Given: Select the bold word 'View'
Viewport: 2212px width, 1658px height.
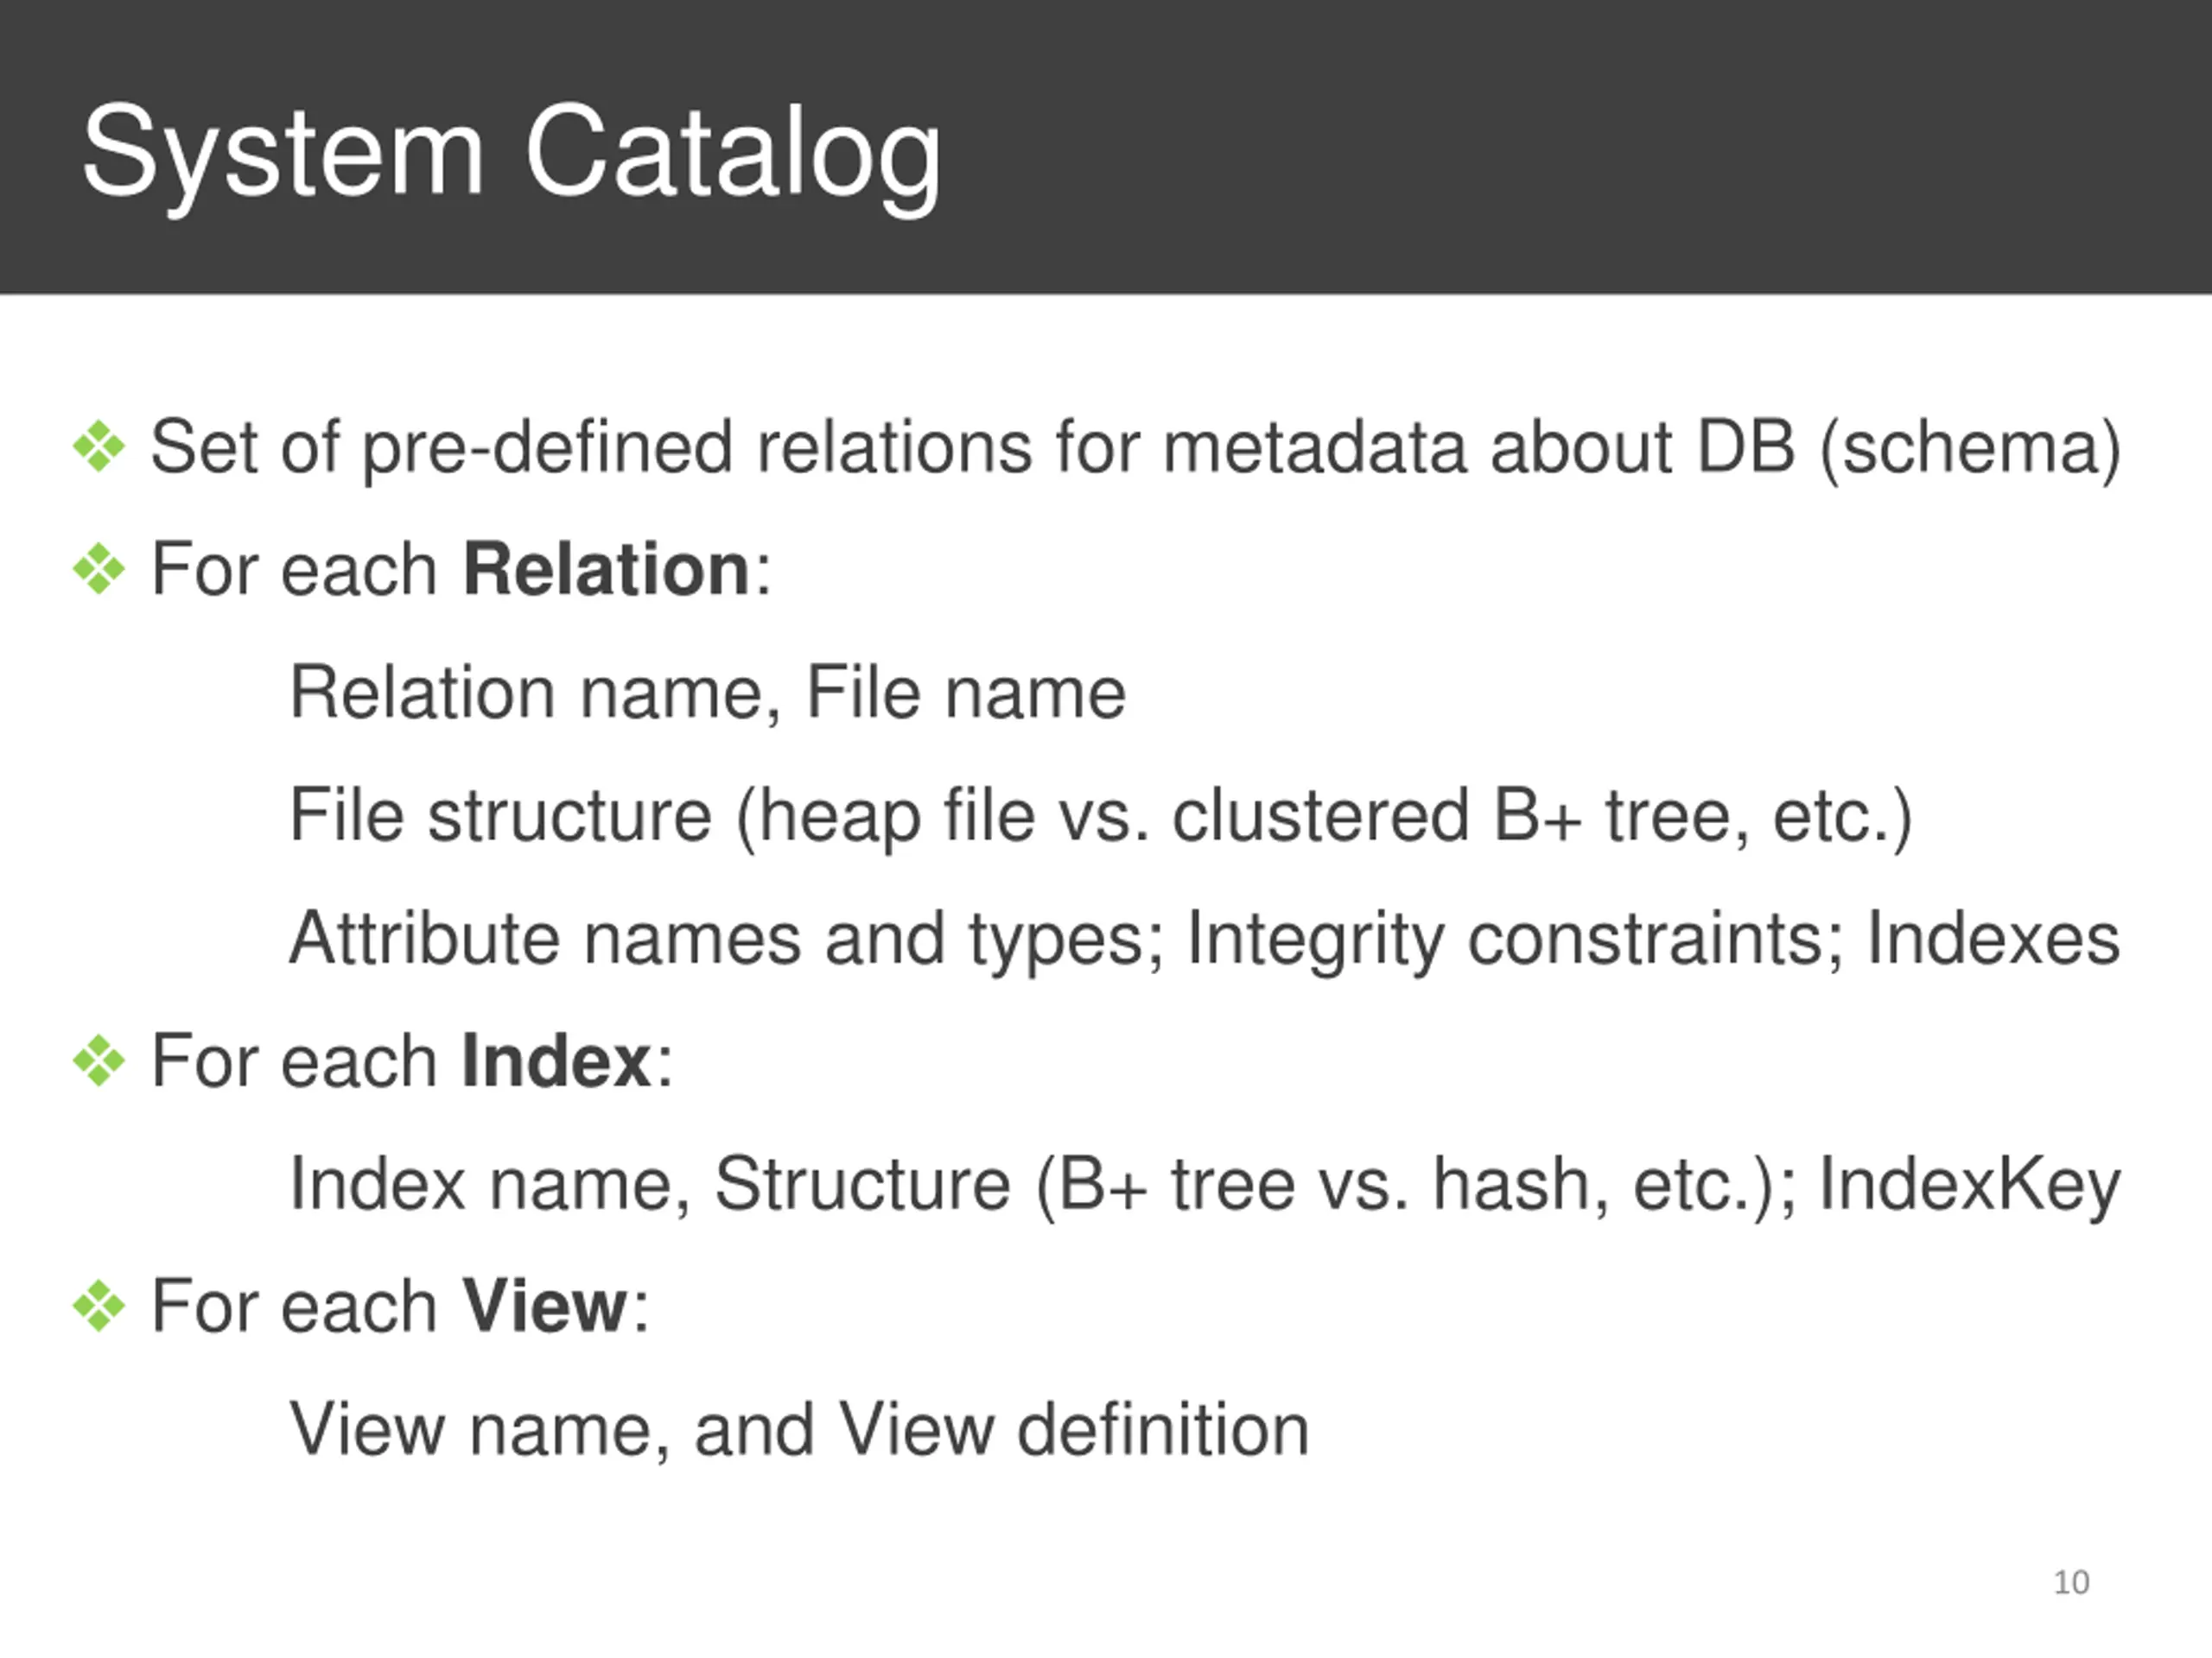Looking at the screenshot, I should 545,1307.
